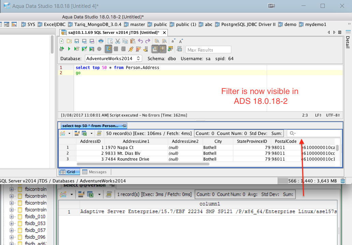This screenshot has width=352, height=245.
Task: Click the grey Stop execution icon
Action: pyautogui.click(x=99, y=49)
